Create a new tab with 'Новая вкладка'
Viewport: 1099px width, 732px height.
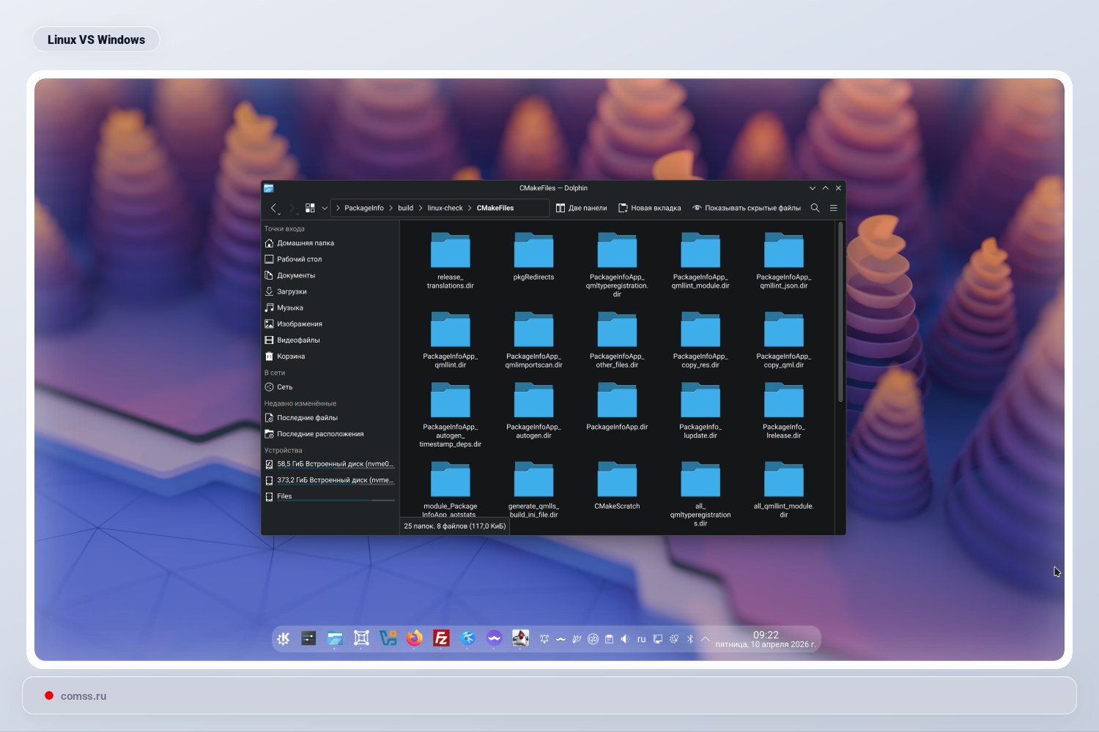(649, 208)
